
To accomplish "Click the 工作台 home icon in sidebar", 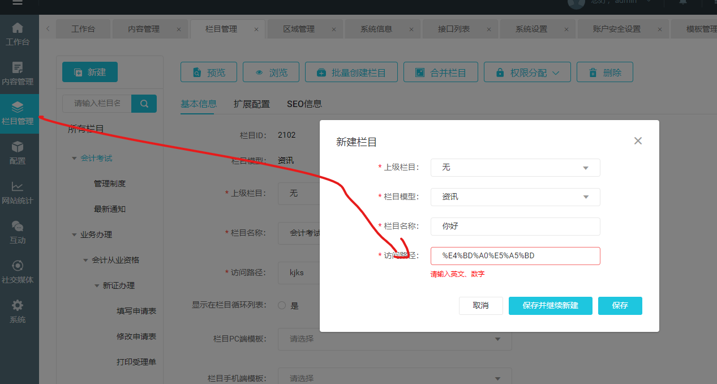I will (18, 27).
